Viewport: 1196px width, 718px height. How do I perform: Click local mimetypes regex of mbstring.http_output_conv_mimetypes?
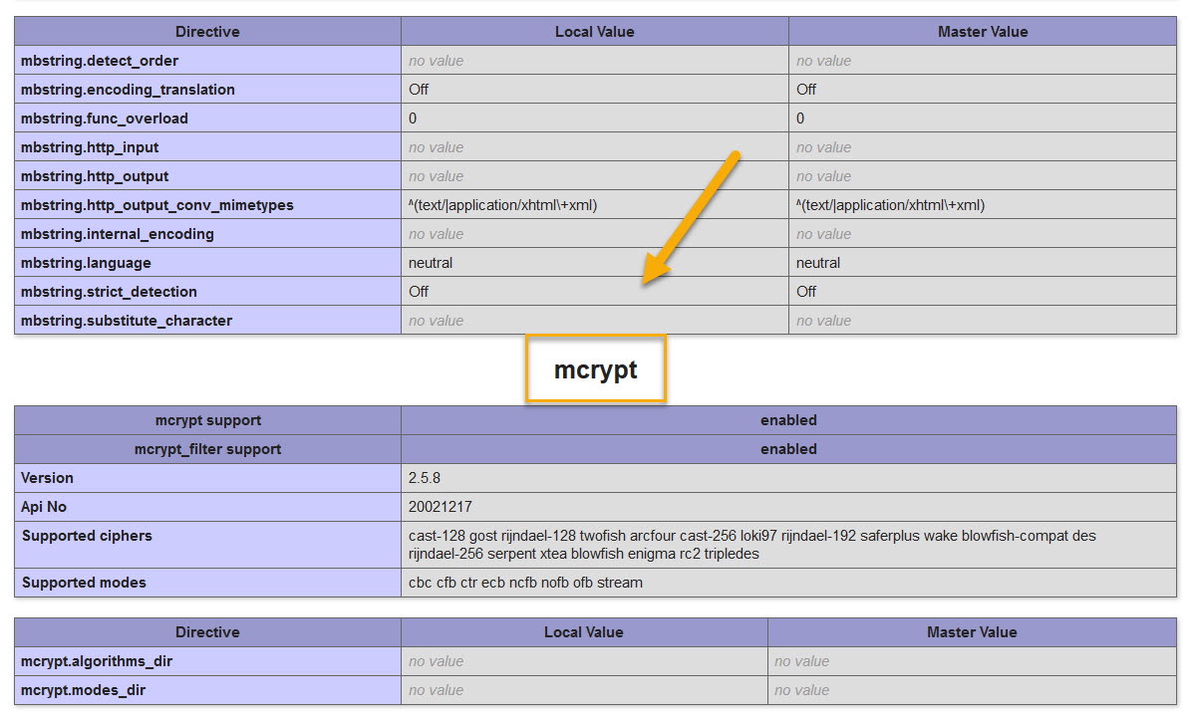[x=502, y=205]
